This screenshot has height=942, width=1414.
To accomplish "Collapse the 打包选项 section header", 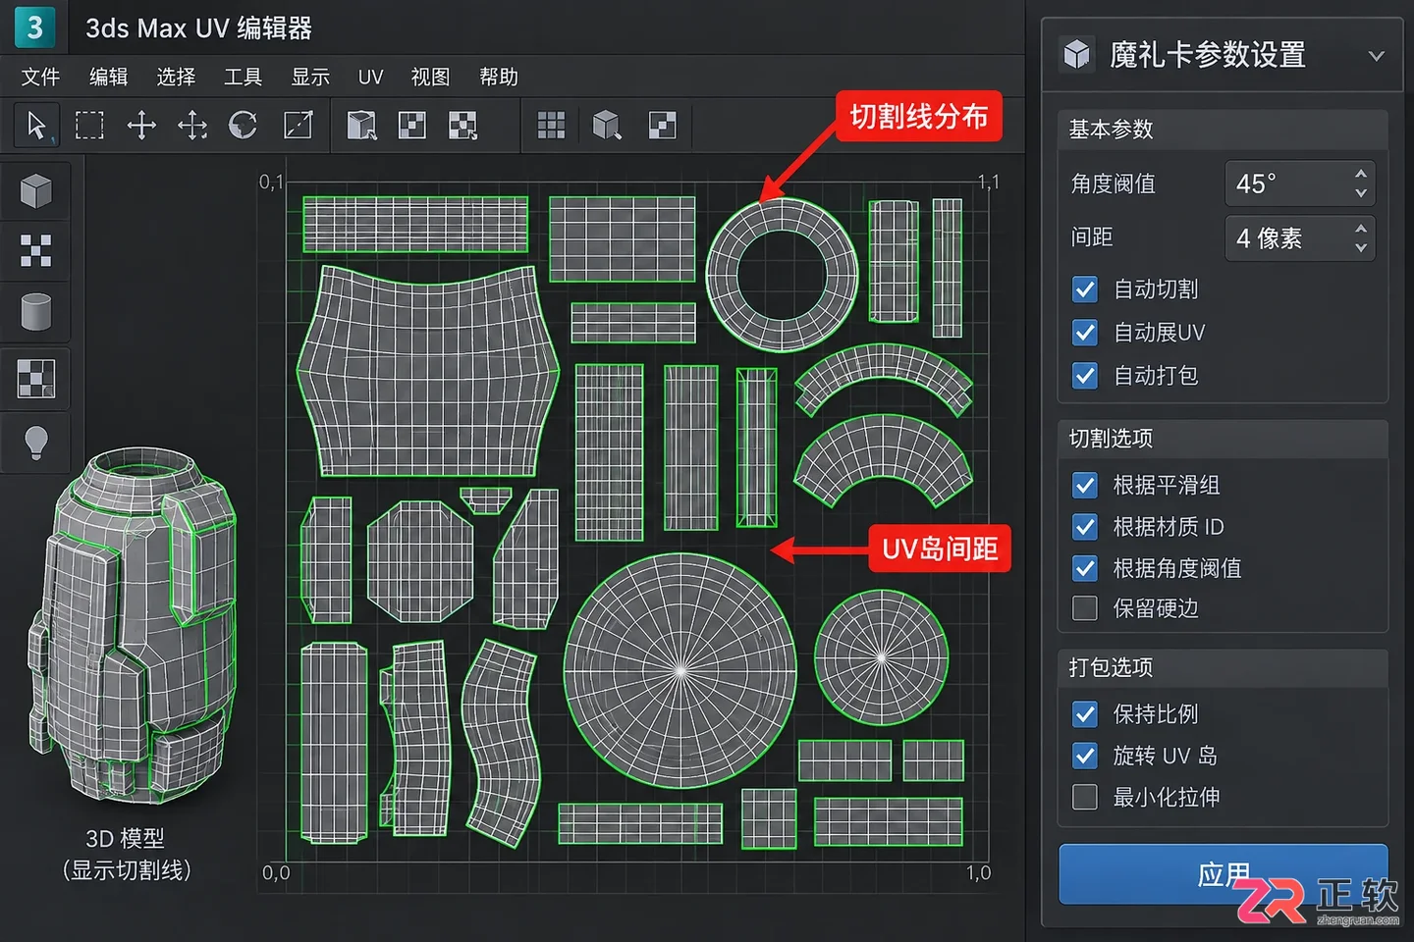I will tap(1223, 668).
